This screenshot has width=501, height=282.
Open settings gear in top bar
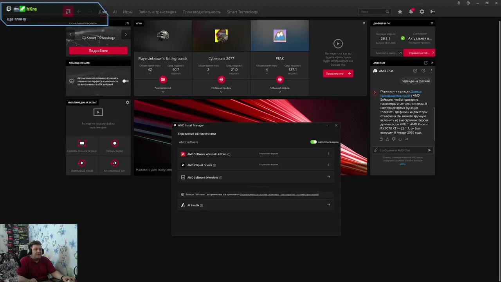tap(422, 12)
